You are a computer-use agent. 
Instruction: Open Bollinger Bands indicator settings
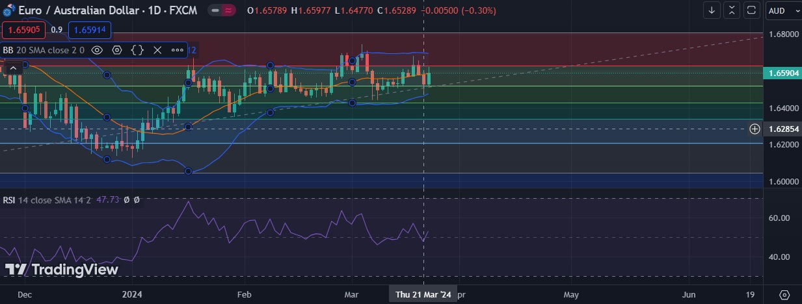117,49
